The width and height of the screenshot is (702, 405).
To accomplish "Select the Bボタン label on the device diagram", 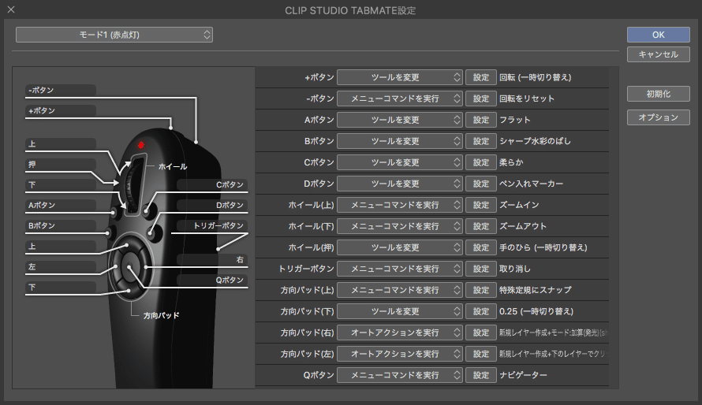I will click(61, 226).
